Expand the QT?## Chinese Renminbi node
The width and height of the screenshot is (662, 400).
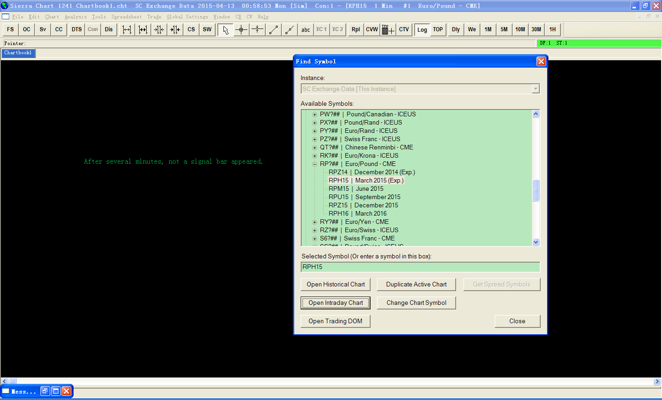[314, 148]
